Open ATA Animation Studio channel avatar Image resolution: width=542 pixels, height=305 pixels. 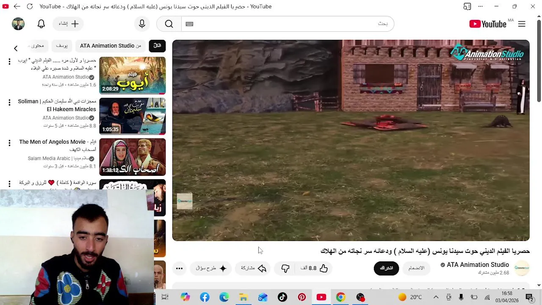point(522,268)
